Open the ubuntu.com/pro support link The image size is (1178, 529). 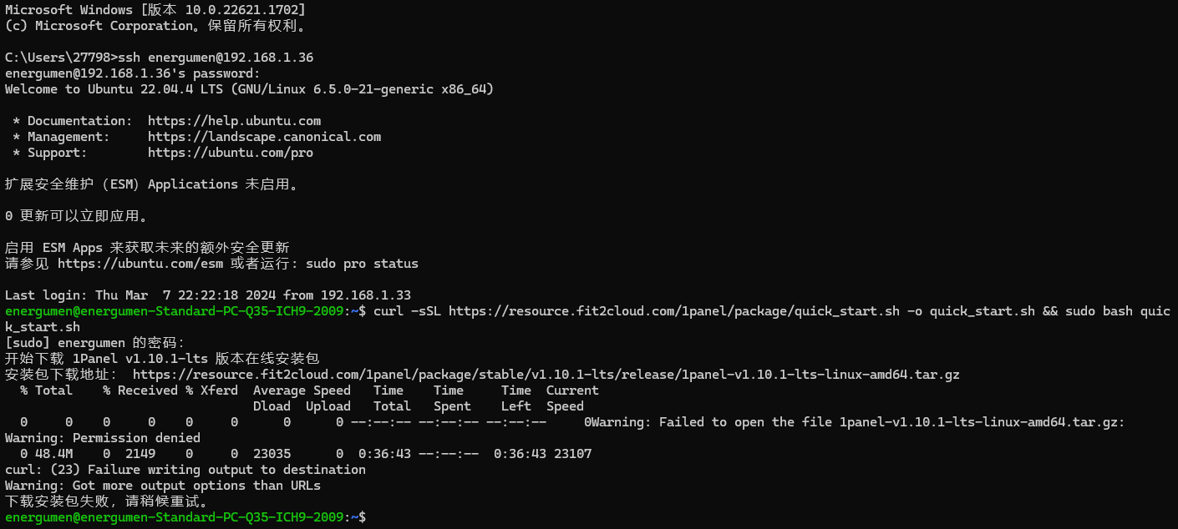tap(231, 153)
